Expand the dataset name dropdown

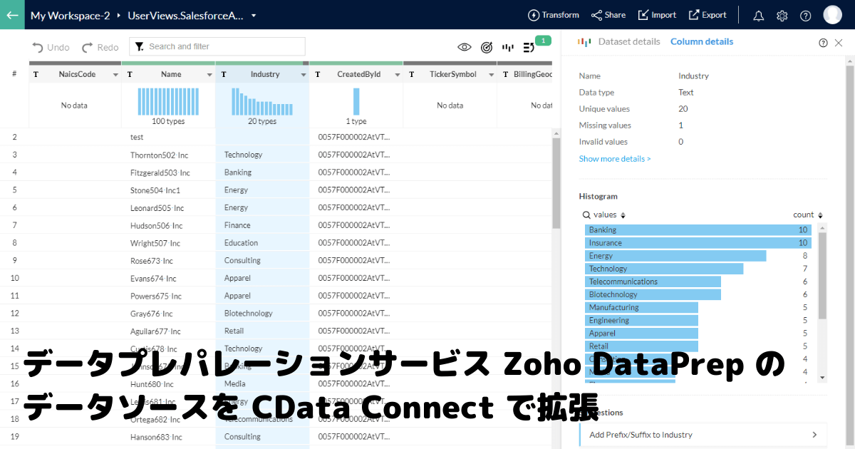click(254, 15)
